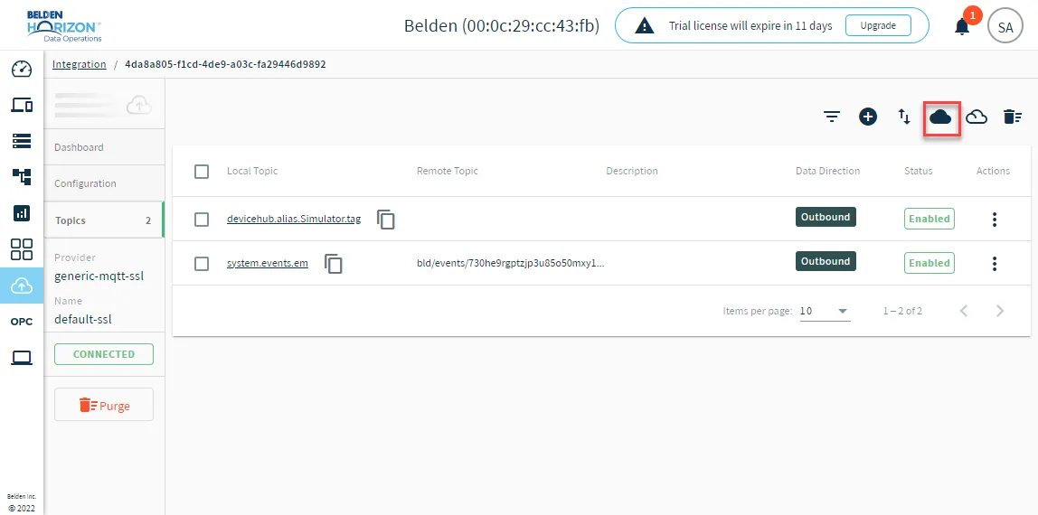Click the filter topics icon
1038x515 pixels.
pyautogui.click(x=832, y=117)
